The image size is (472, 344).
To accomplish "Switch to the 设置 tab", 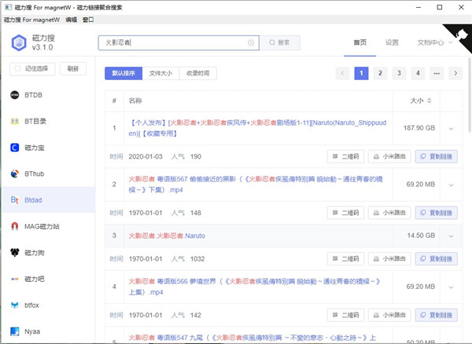I will [392, 42].
